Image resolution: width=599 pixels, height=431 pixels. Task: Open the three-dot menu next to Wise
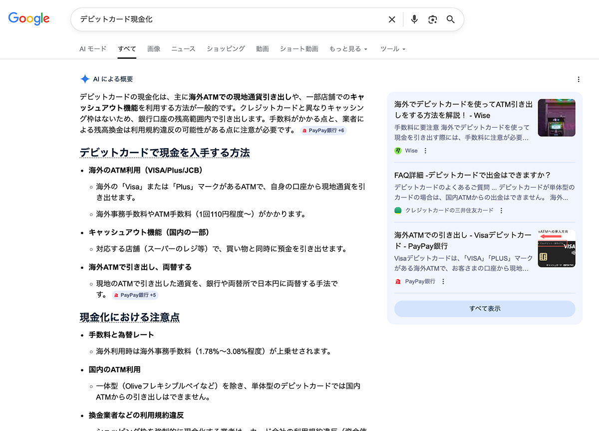(425, 150)
